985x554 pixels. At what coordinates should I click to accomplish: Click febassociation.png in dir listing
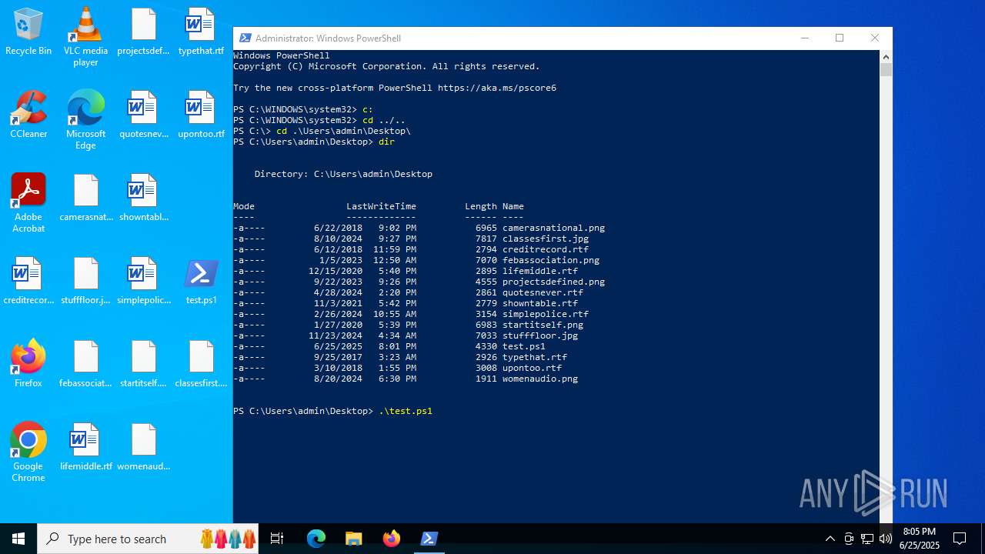pyautogui.click(x=551, y=260)
